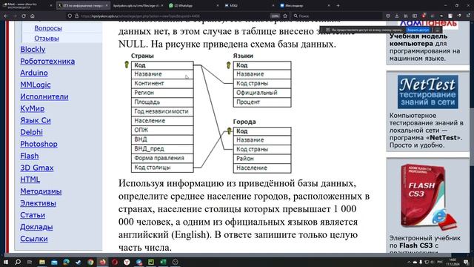
Task: Click the key icon beside Города Код
Action: click(229, 131)
